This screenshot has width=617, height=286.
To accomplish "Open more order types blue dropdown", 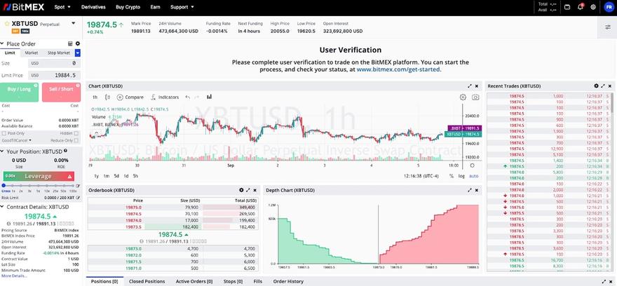I will [x=78, y=53].
